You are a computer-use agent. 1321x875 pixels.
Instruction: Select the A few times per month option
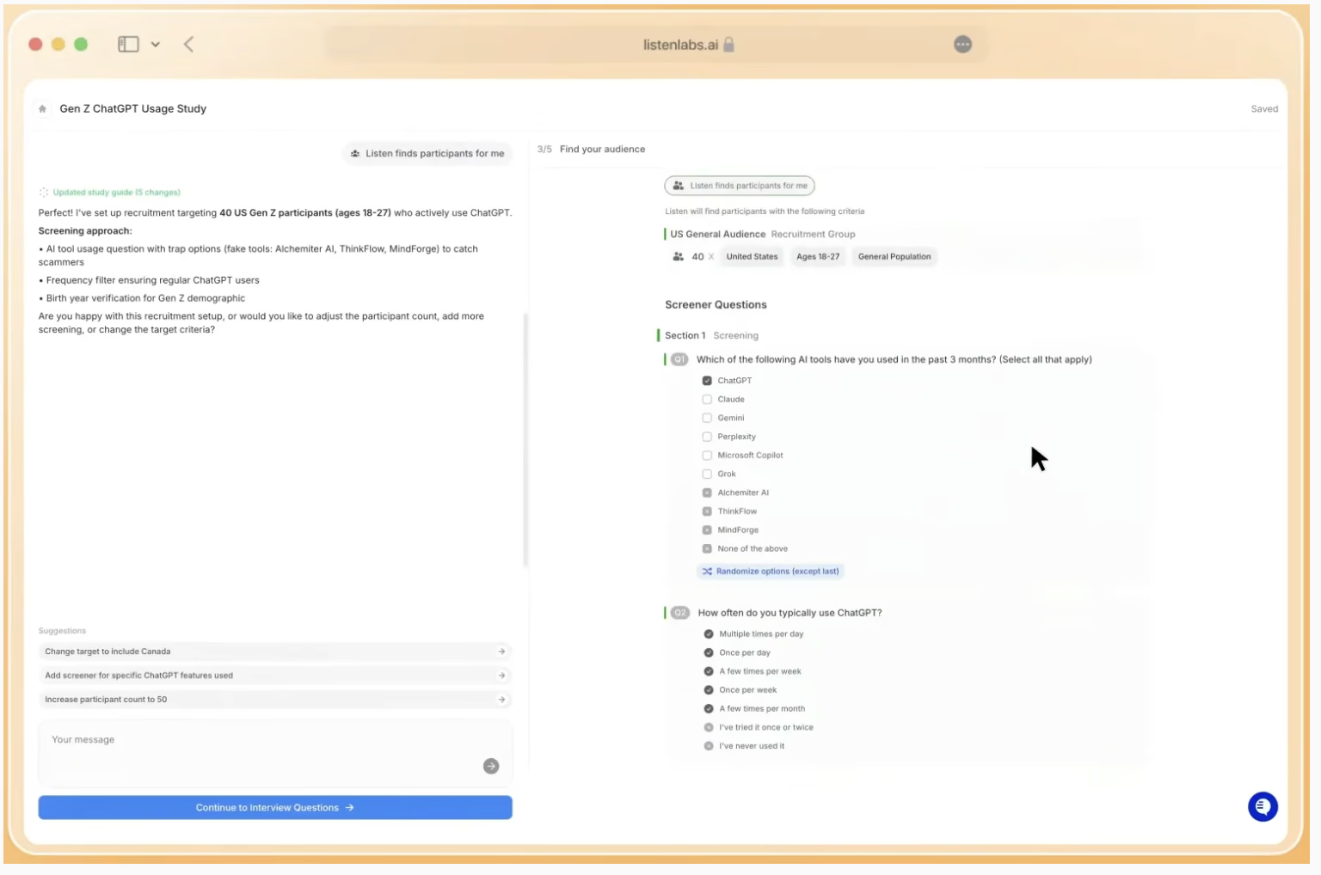point(709,709)
